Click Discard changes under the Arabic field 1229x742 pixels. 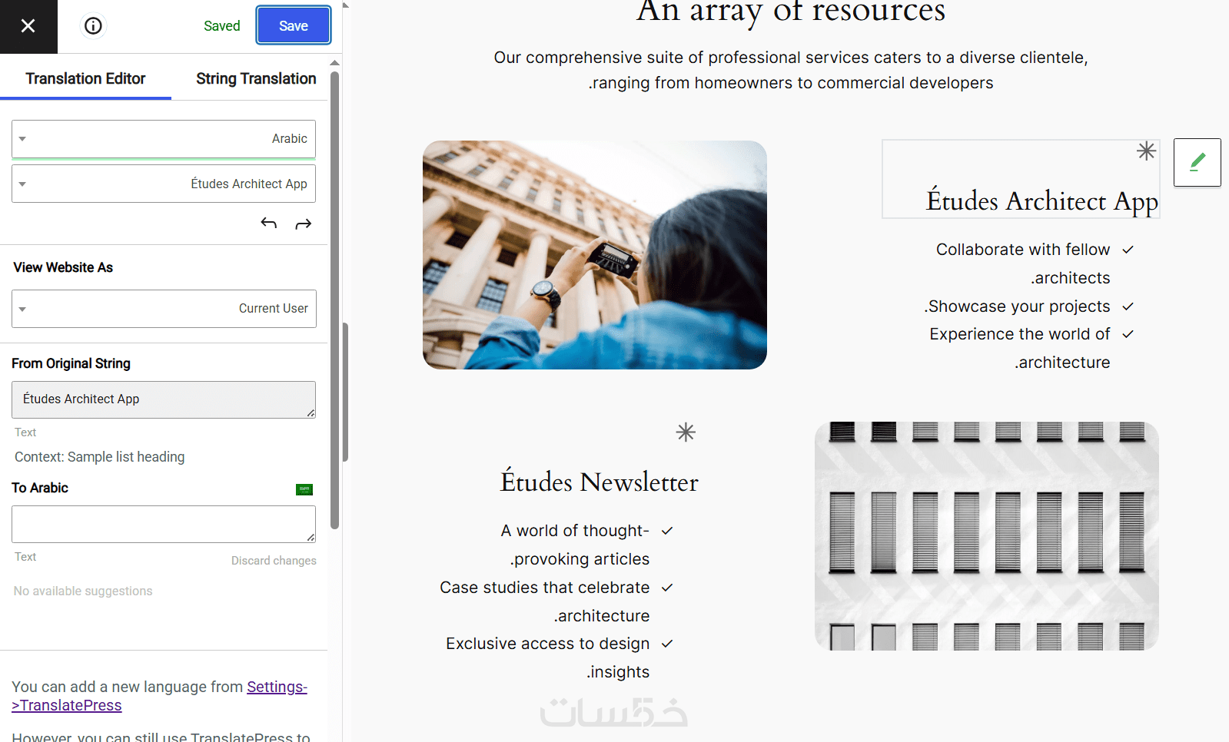274,561
